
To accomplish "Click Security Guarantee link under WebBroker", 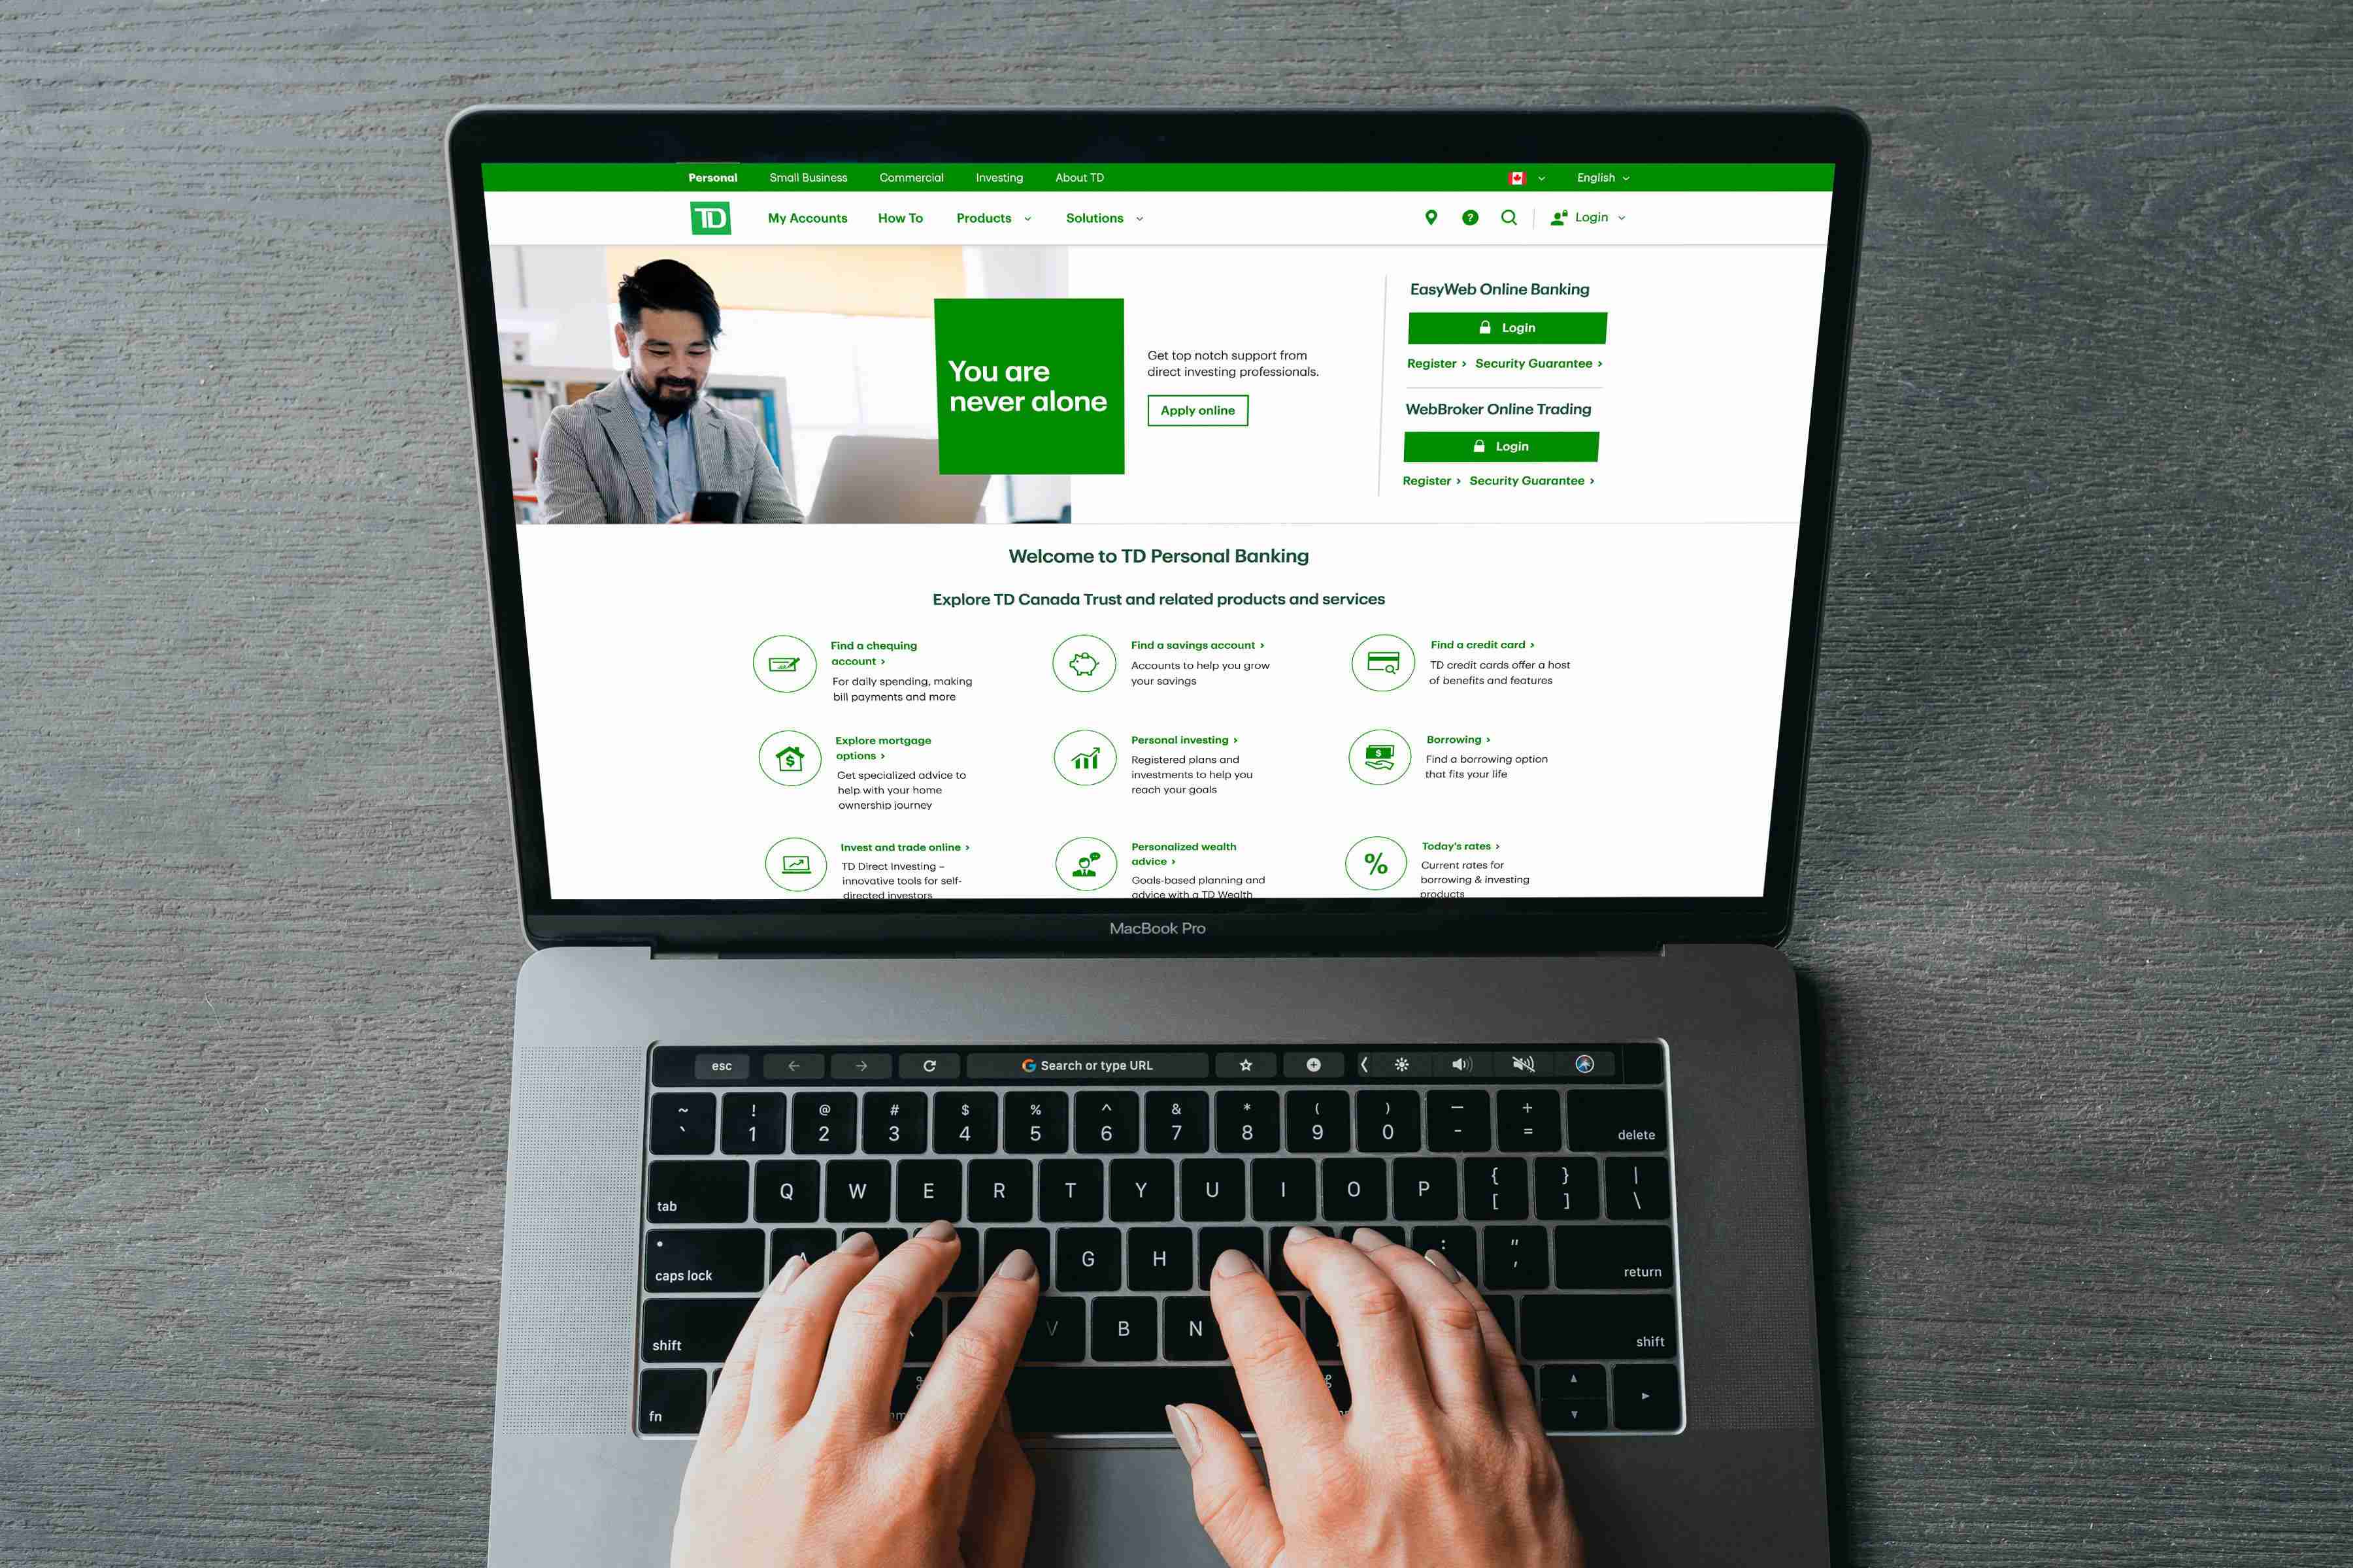I will (1527, 480).
